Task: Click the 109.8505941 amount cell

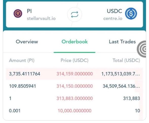Action: [x=22, y=86]
